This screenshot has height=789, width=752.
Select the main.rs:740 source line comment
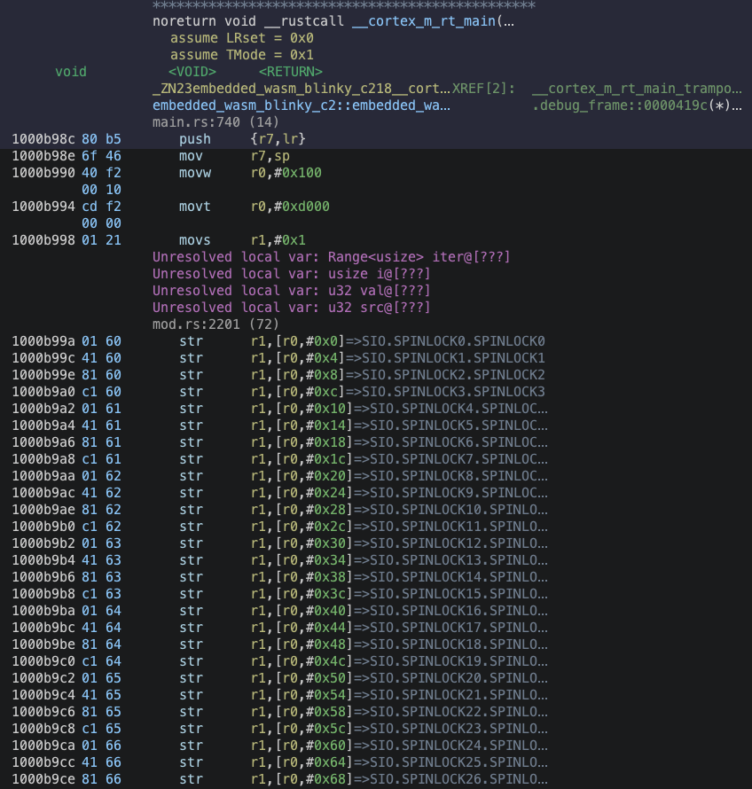215,122
